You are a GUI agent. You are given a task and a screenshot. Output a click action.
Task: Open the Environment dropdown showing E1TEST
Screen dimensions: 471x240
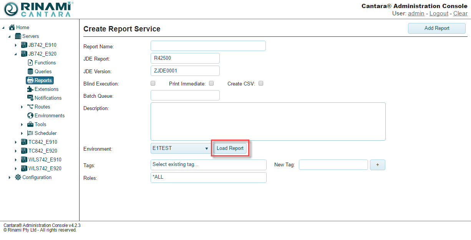tap(181, 148)
